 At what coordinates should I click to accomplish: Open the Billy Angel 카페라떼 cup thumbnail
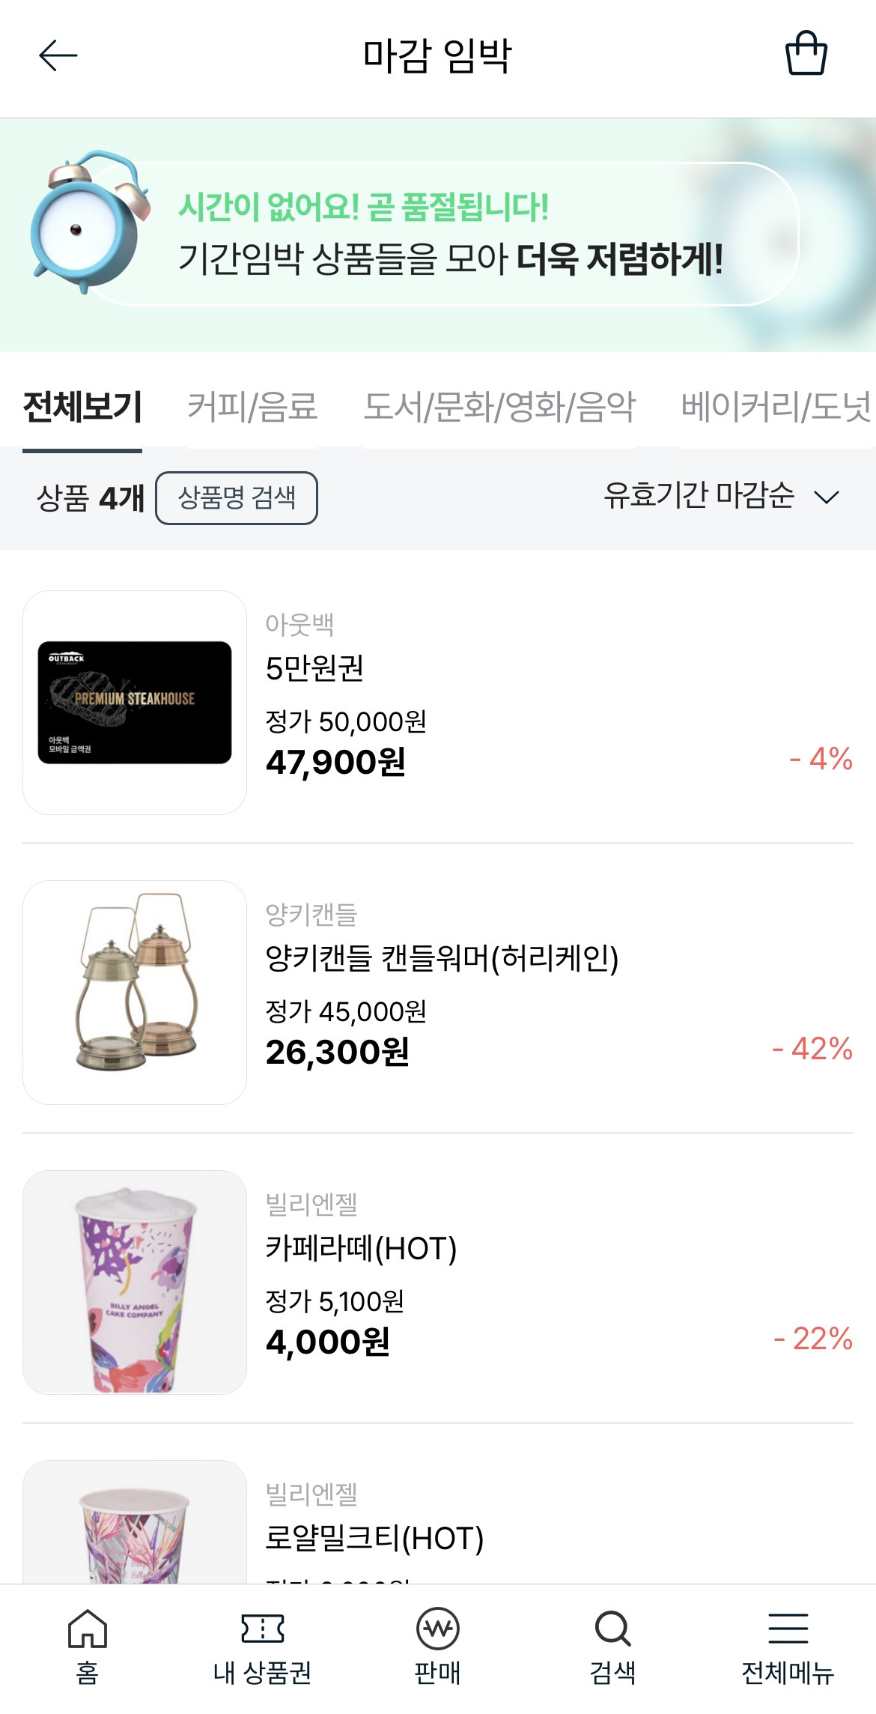[x=135, y=1283]
